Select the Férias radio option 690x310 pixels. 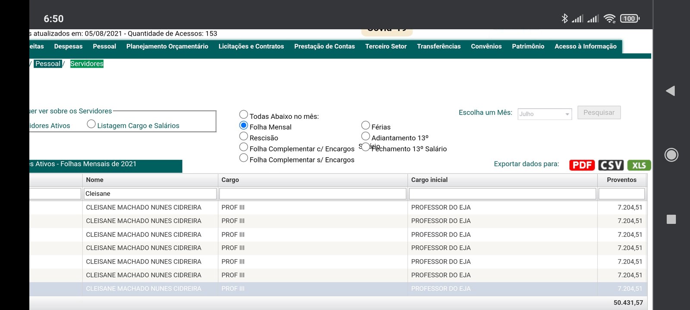[366, 126]
